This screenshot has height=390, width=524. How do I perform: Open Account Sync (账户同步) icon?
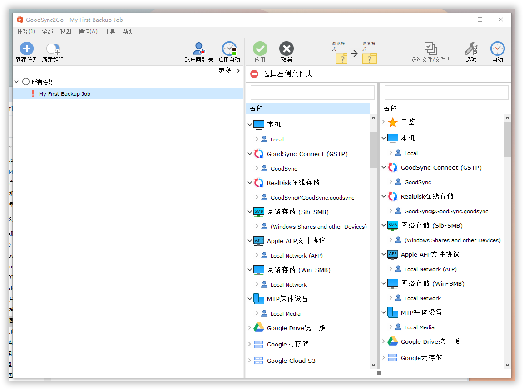point(199,49)
